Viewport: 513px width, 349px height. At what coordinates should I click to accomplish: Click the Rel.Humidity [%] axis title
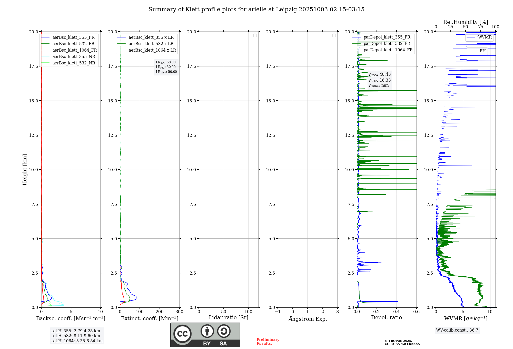point(466,22)
